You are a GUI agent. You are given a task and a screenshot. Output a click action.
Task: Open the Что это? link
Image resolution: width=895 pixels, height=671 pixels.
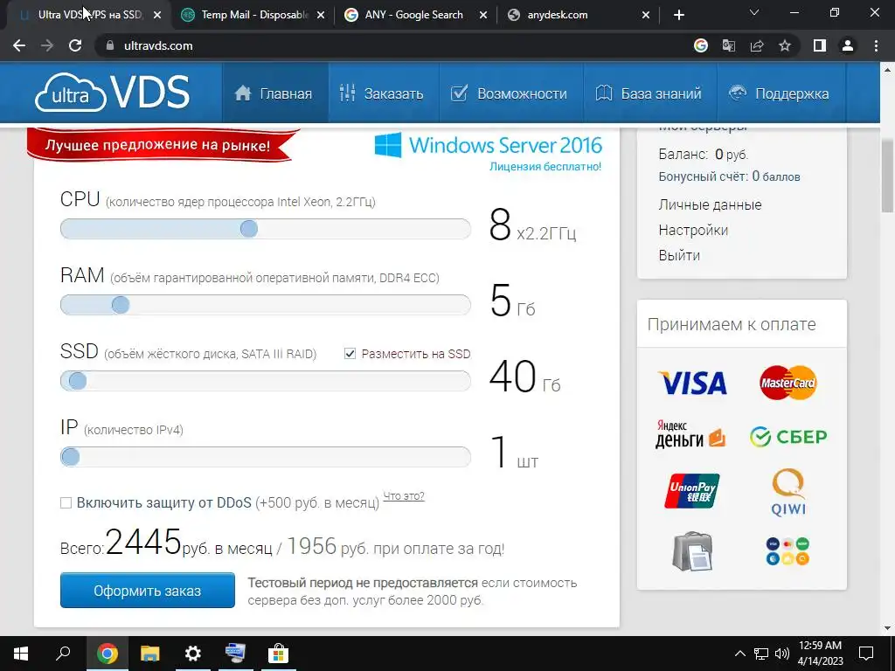[404, 496]
